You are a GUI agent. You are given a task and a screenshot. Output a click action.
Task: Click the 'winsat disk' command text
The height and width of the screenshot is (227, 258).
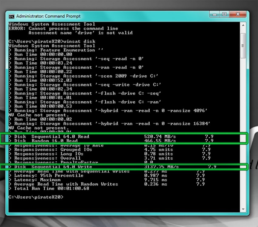coord(79,41)
